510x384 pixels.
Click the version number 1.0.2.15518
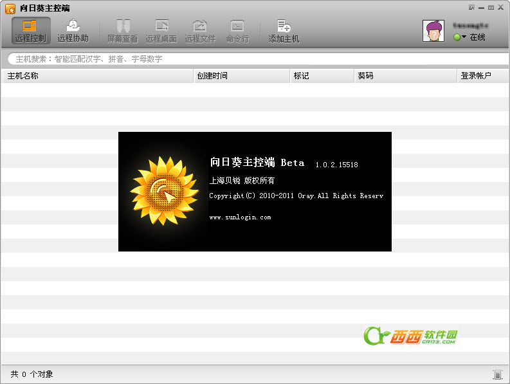[x=336, y=165]
